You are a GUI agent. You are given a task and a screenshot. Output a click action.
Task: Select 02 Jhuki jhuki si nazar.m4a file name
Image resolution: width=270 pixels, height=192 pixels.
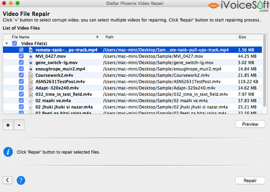pos(64,107)
